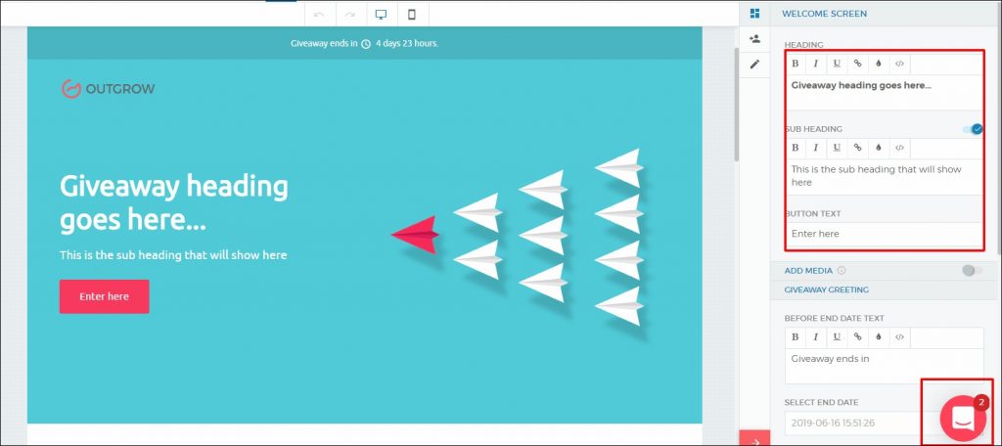Click the redo arrow in top toolbar
Screen dimensions: 1002x446
tap(349, 15)
